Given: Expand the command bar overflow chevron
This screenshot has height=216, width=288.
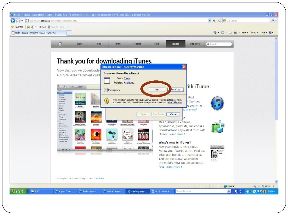Looking at the screenshot, I should tap(276, 32).
